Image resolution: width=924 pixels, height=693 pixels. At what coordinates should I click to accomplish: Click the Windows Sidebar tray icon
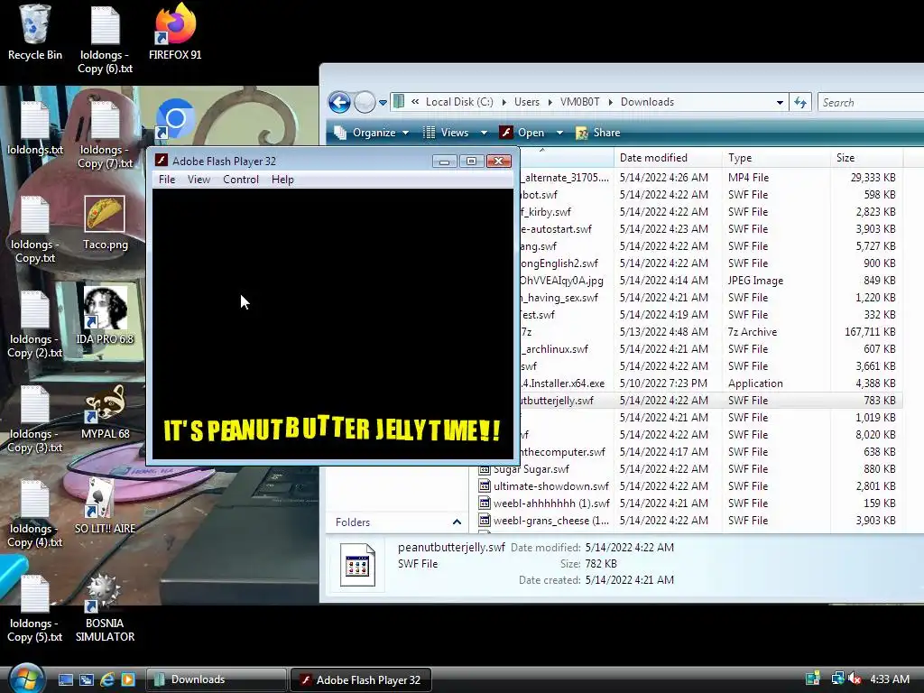pos(813,679)
